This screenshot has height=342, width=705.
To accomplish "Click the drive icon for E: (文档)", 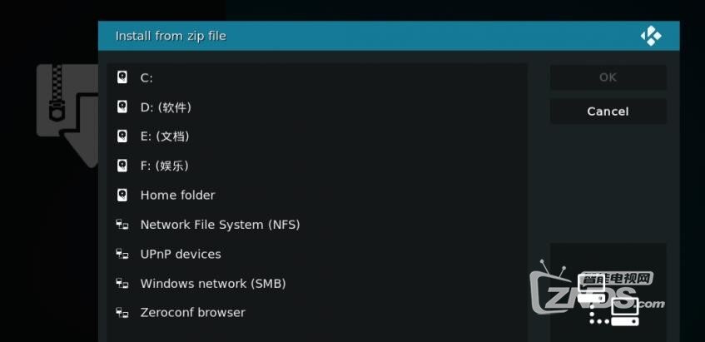I will tap(122, 136).
